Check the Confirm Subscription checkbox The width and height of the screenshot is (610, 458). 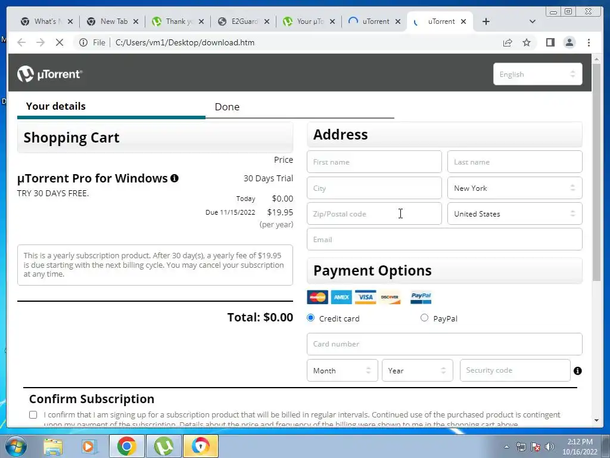pos(33,415)
